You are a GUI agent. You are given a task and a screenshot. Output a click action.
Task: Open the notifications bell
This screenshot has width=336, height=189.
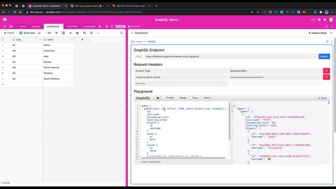tap(324, 19)
